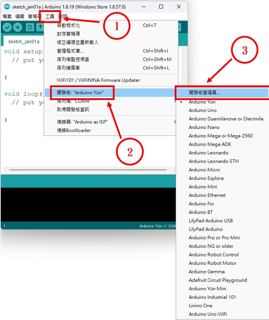Select Arduino Mega ADK board

click(223, 144)
